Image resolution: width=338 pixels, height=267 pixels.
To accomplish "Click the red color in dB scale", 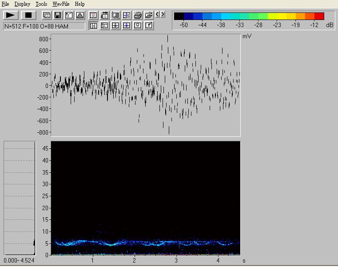I will [x=319, y=16].
